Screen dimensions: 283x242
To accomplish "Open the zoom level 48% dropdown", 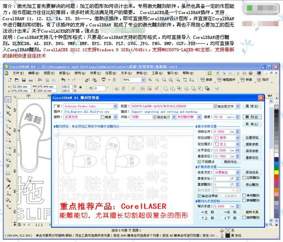I will [x=143, y=80].
